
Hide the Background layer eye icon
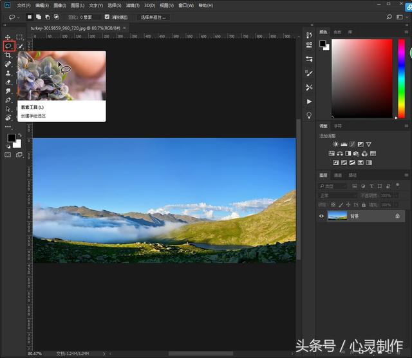click(x=321, y=216)
